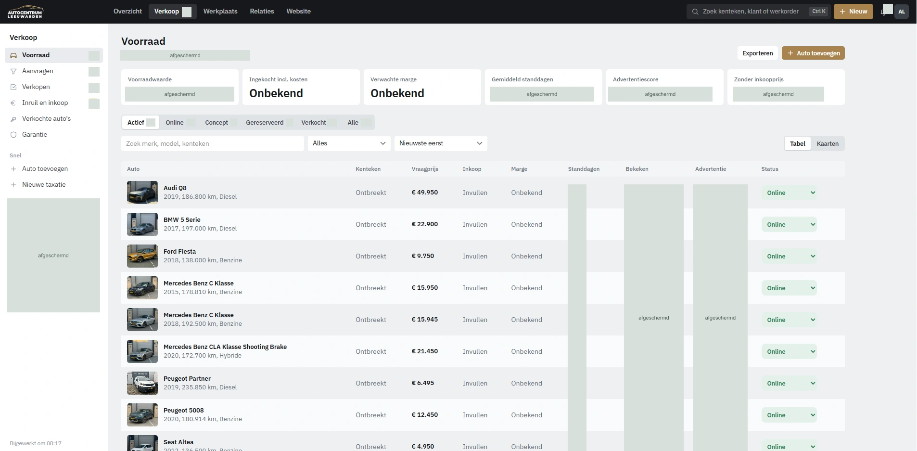Image resolution: width=917 pixels, height=451 pixels.
Task: Open the Website top menu
Action: coord(298,12)
